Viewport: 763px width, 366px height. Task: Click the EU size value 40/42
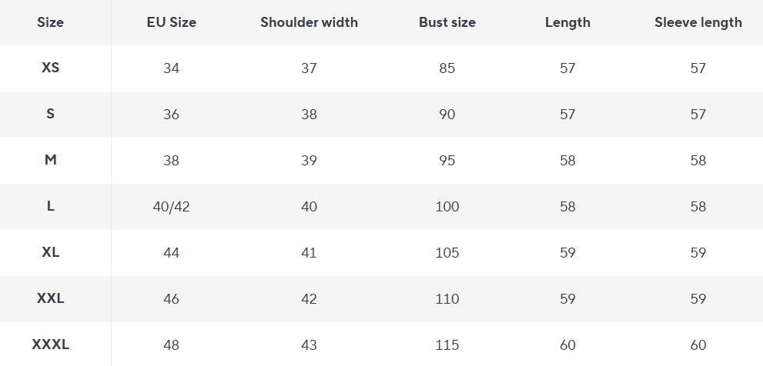pos(171,206)
